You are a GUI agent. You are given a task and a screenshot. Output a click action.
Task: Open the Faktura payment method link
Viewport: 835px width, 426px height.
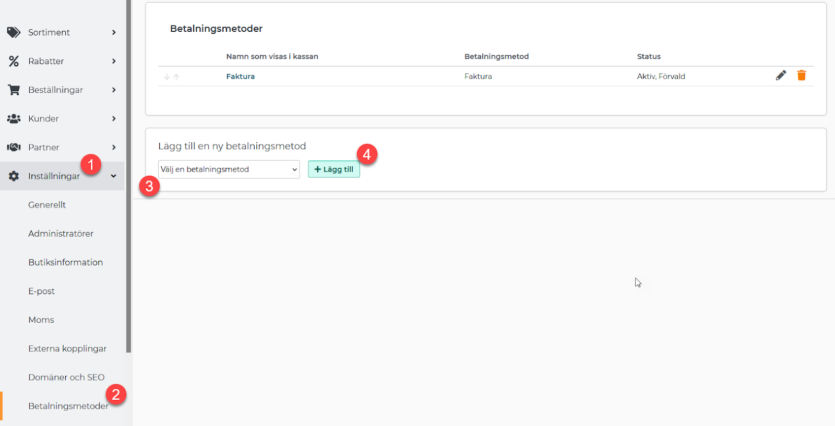coord(240,76)
